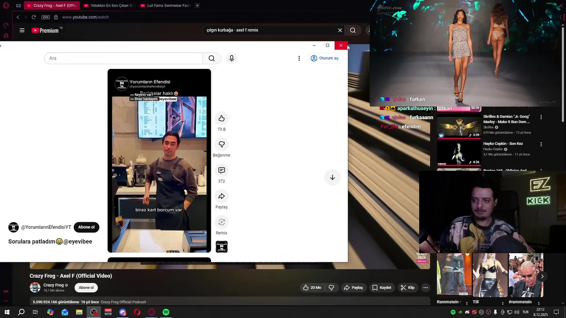Viewport: 566px width, 318px height.
Task: Click the Kaydet save button
Action: 382,288
